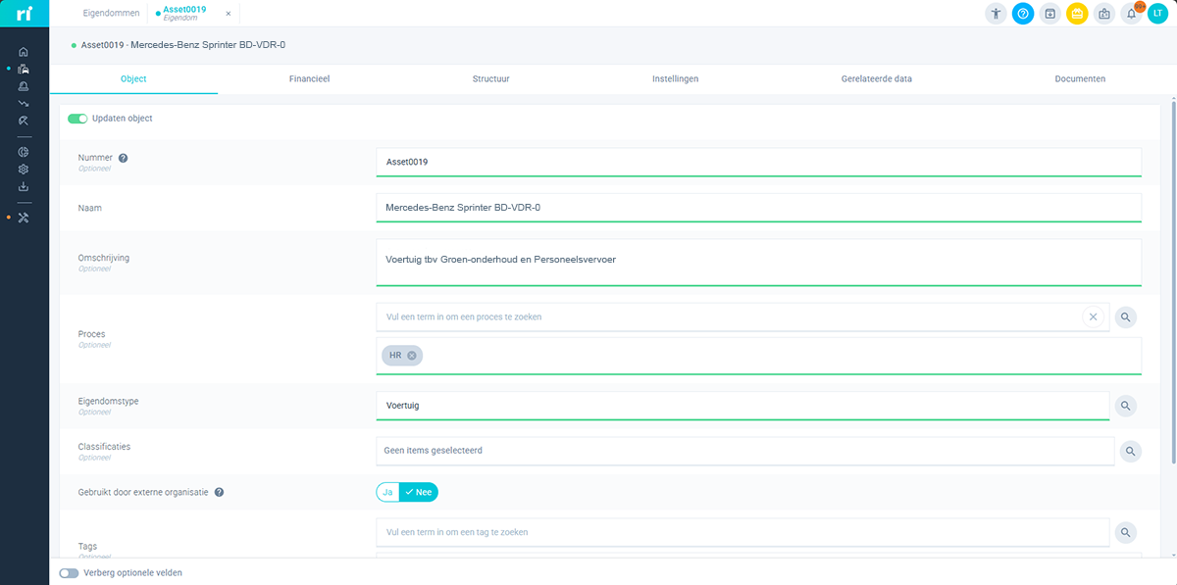1177x585 pixels.
Task: Open the Tags search lookup
Action: pos(1126,532)
